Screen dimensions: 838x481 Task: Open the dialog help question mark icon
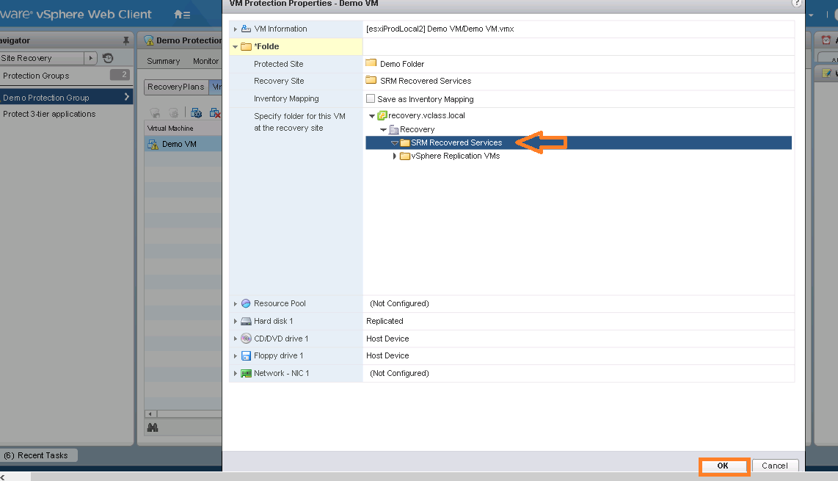pos(795,3)
